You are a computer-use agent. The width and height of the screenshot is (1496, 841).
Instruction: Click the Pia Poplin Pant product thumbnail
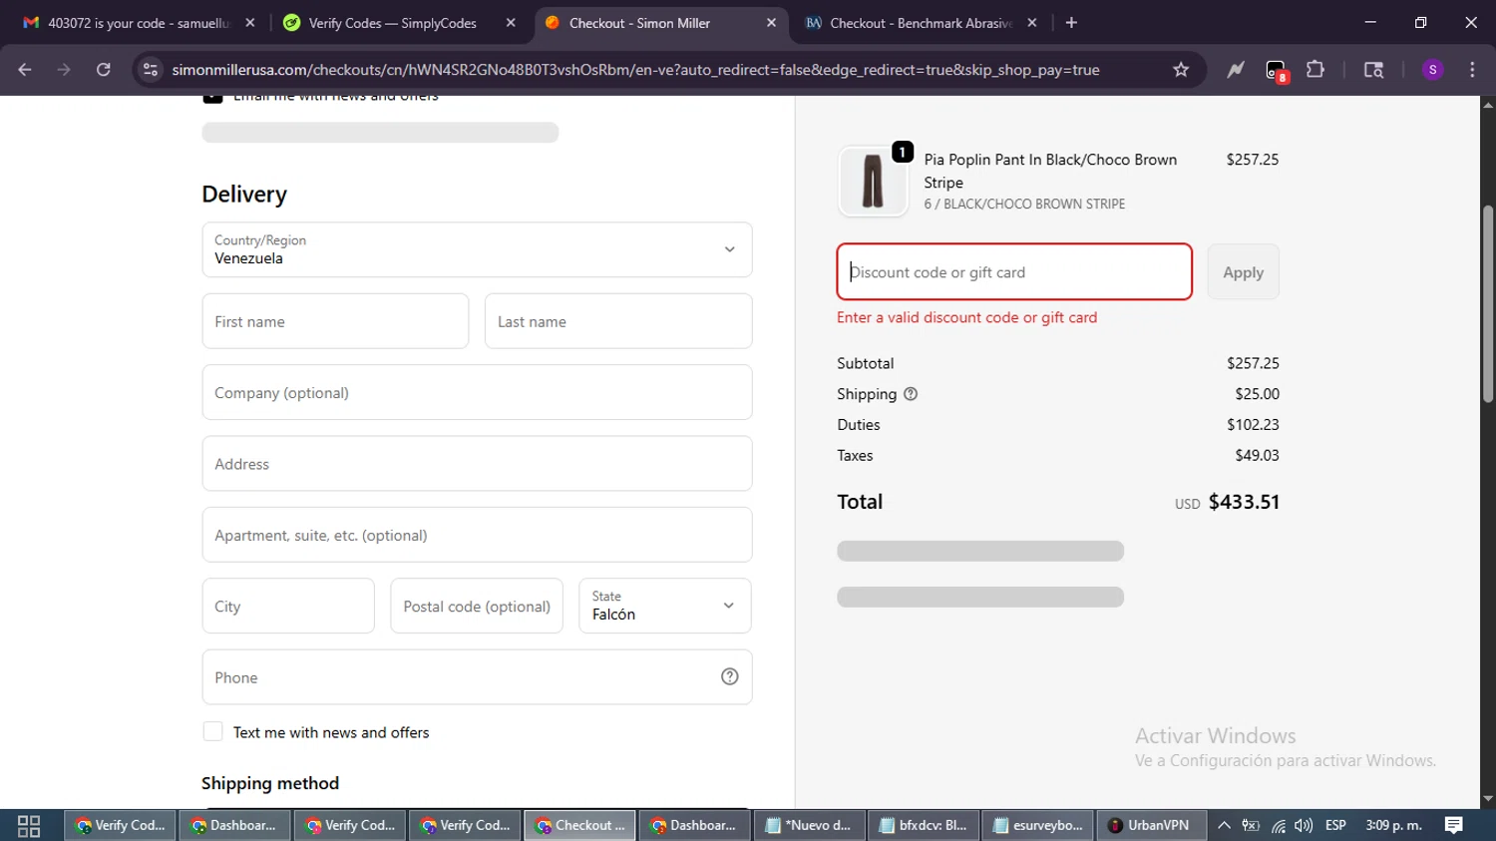click(x=873, y=182)
